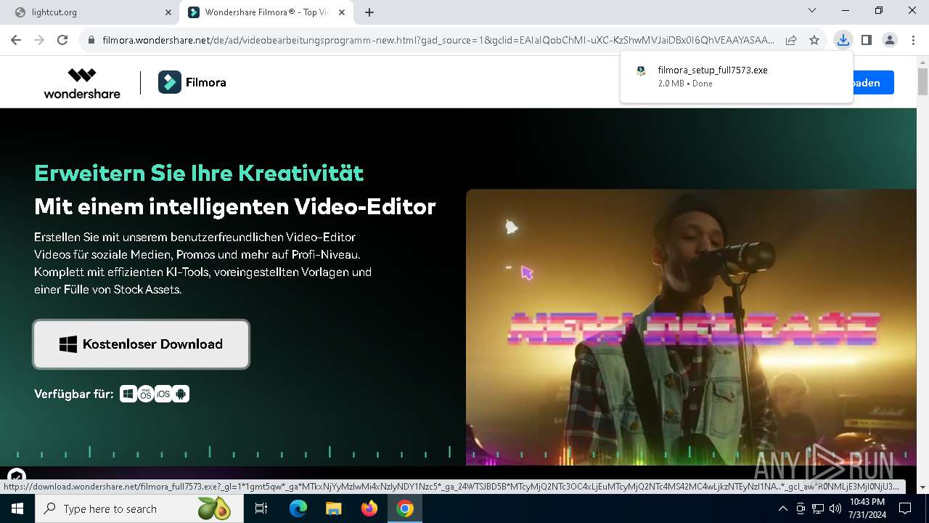This screenshot has width=929, height=523.
Task: Close the Wondershare Filmora tab
Action: (x=342, y=12)
